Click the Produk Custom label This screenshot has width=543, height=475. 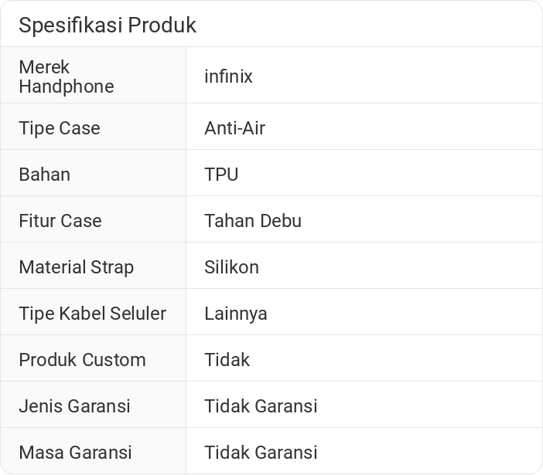pyautogui.click(x=82, y=360)
